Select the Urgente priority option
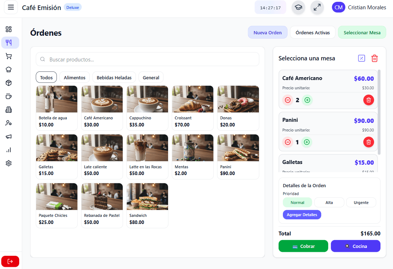 click(x=361, y=202)
